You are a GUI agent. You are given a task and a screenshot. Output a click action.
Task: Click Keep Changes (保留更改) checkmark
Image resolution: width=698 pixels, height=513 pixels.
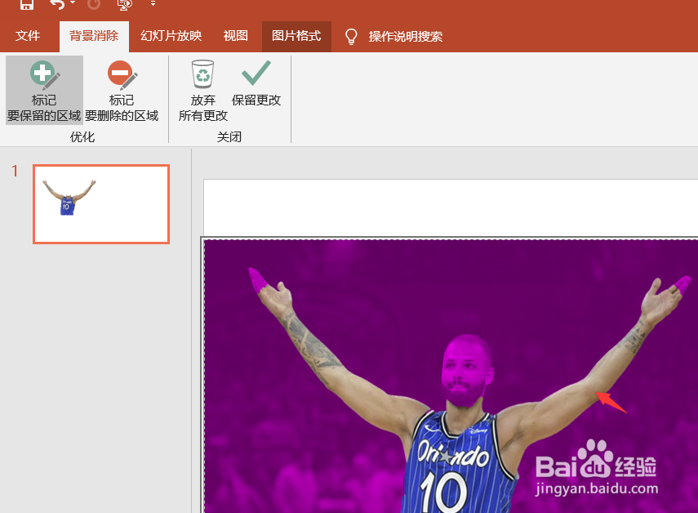256,83
